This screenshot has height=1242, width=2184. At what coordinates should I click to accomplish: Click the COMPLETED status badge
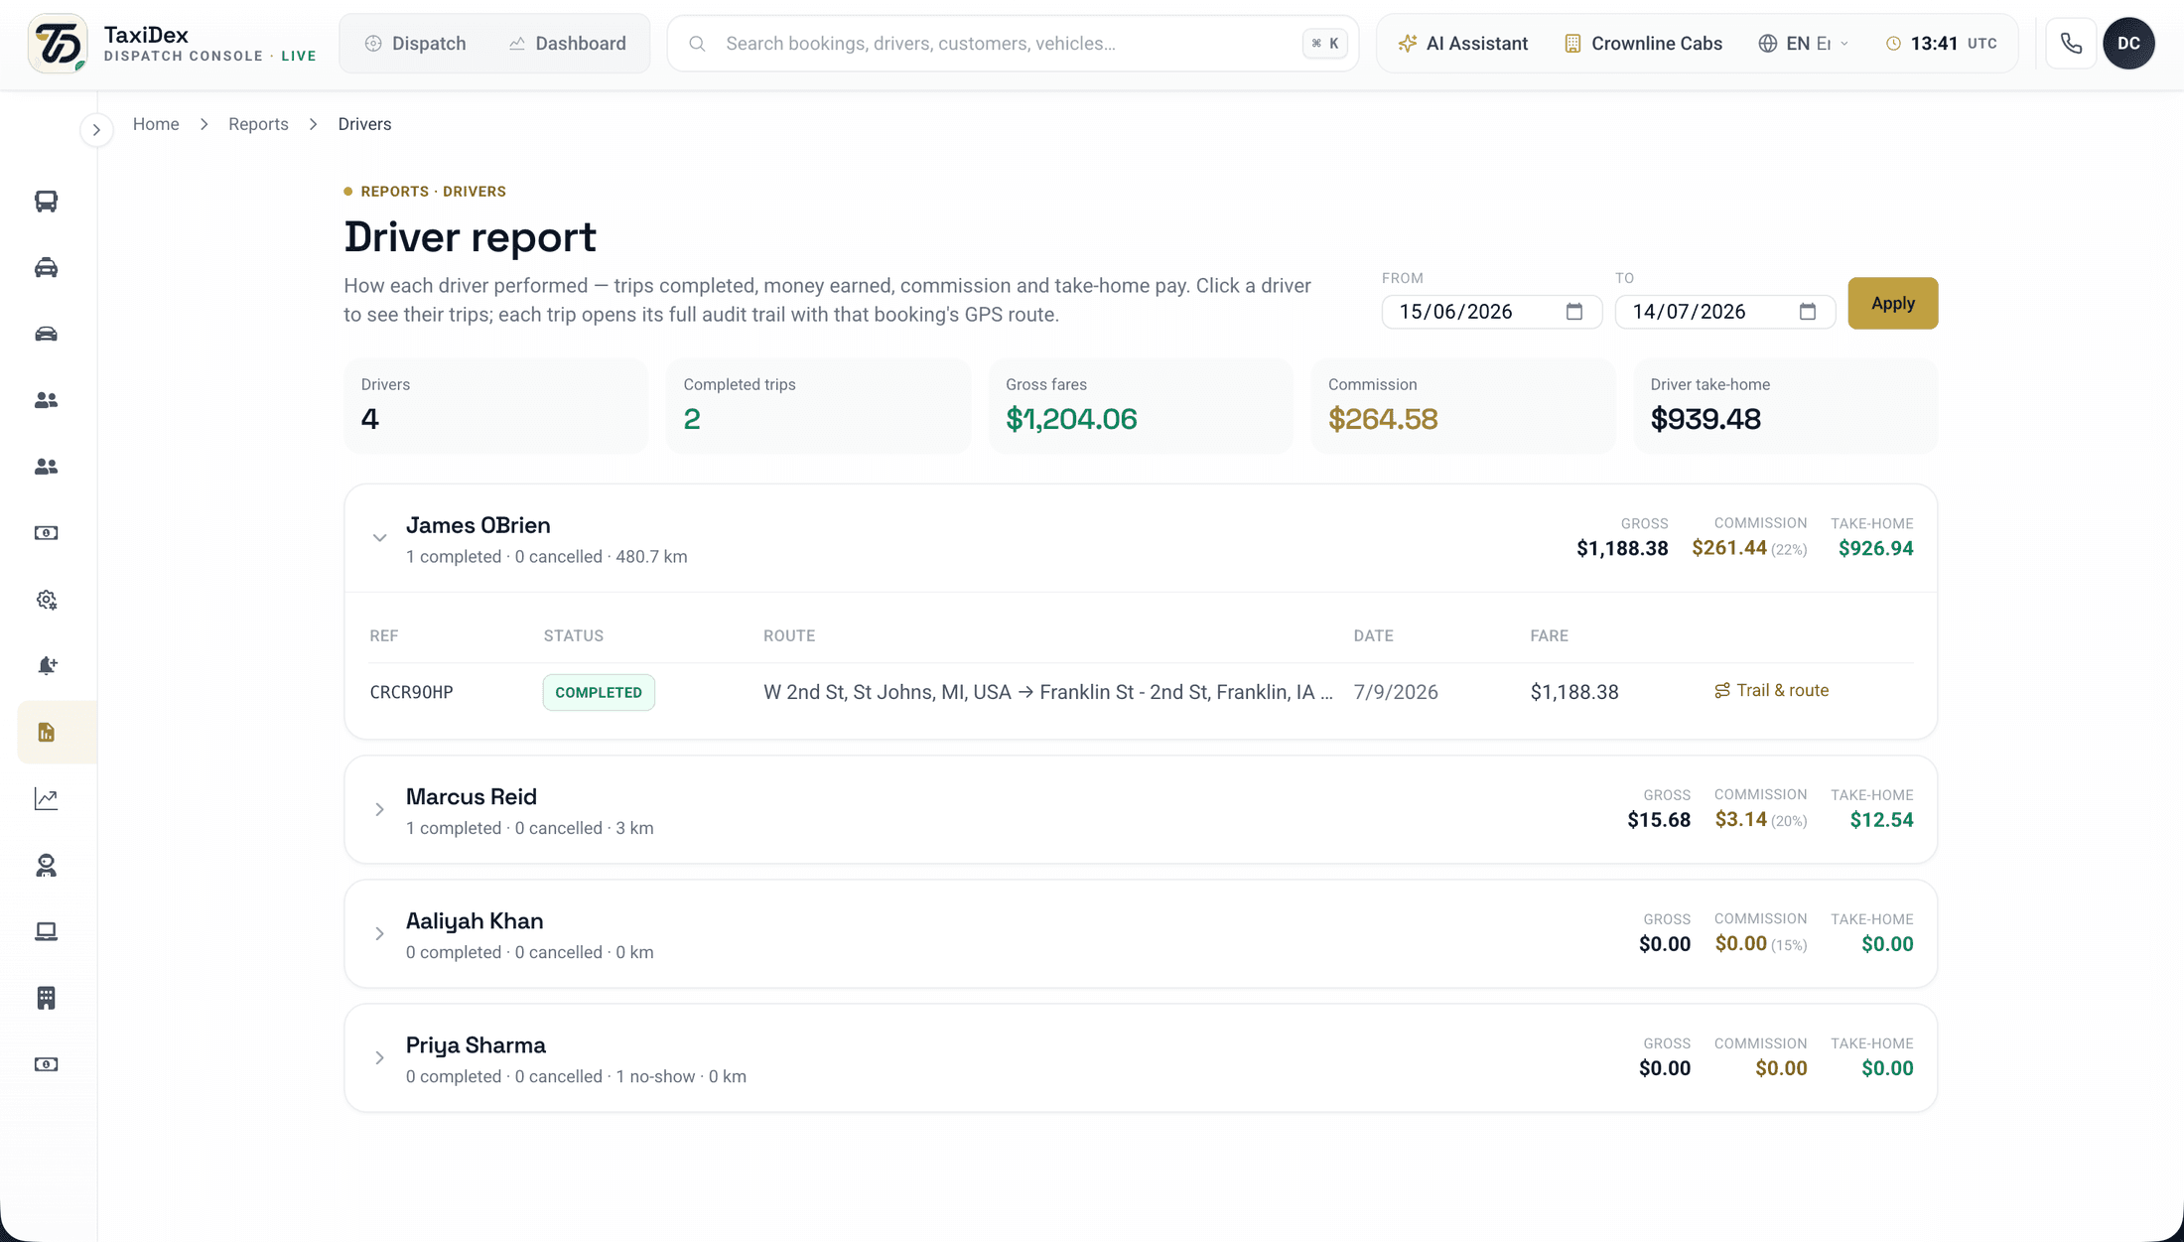pos(599,692)
